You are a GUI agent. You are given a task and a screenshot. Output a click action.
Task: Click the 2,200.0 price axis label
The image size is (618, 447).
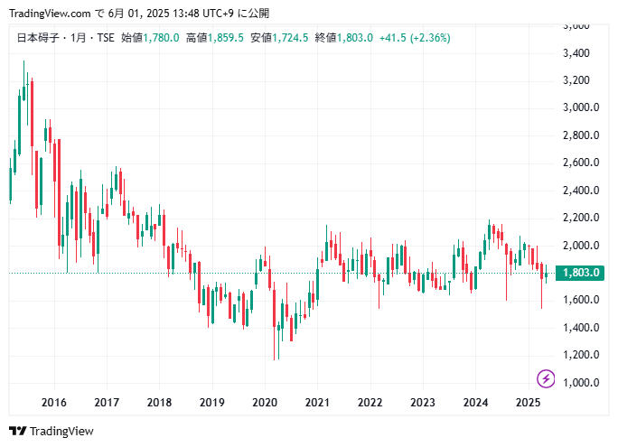[x=581, y=218]
